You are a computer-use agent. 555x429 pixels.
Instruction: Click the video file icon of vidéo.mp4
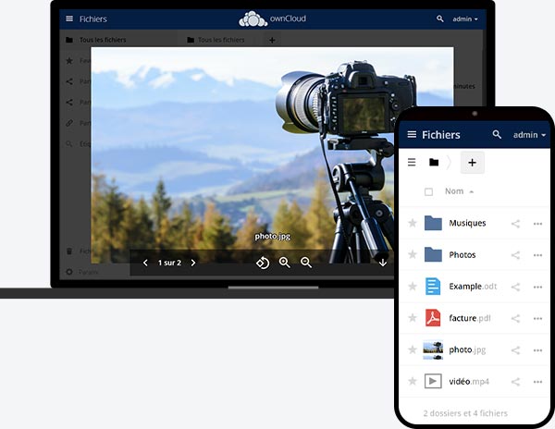[433, 381]
